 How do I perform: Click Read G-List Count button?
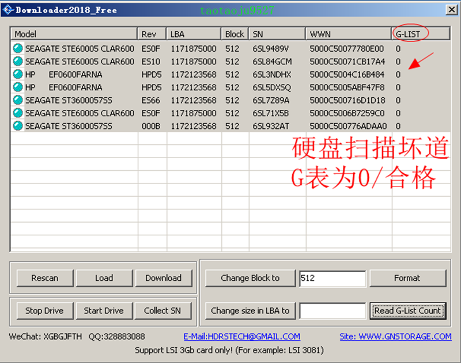pos(408,311)
